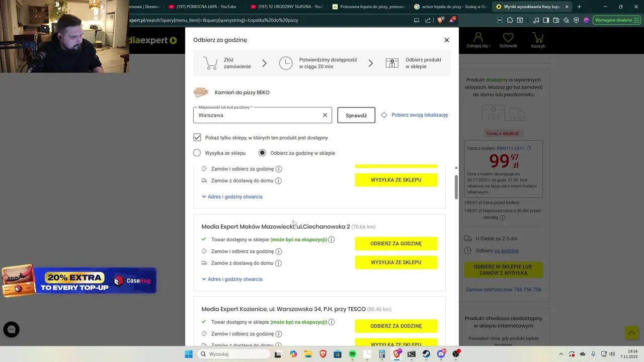Image resolution: width=644 pixels, height=362 pixels.
Task: Click Brave Rewards triangle icon
Action: coord(452,20)
